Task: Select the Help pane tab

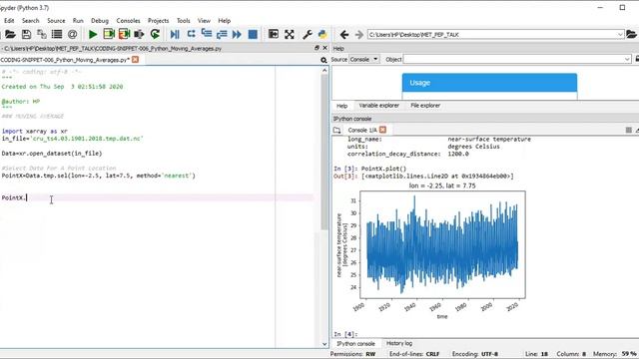Action: pos(341,106)
